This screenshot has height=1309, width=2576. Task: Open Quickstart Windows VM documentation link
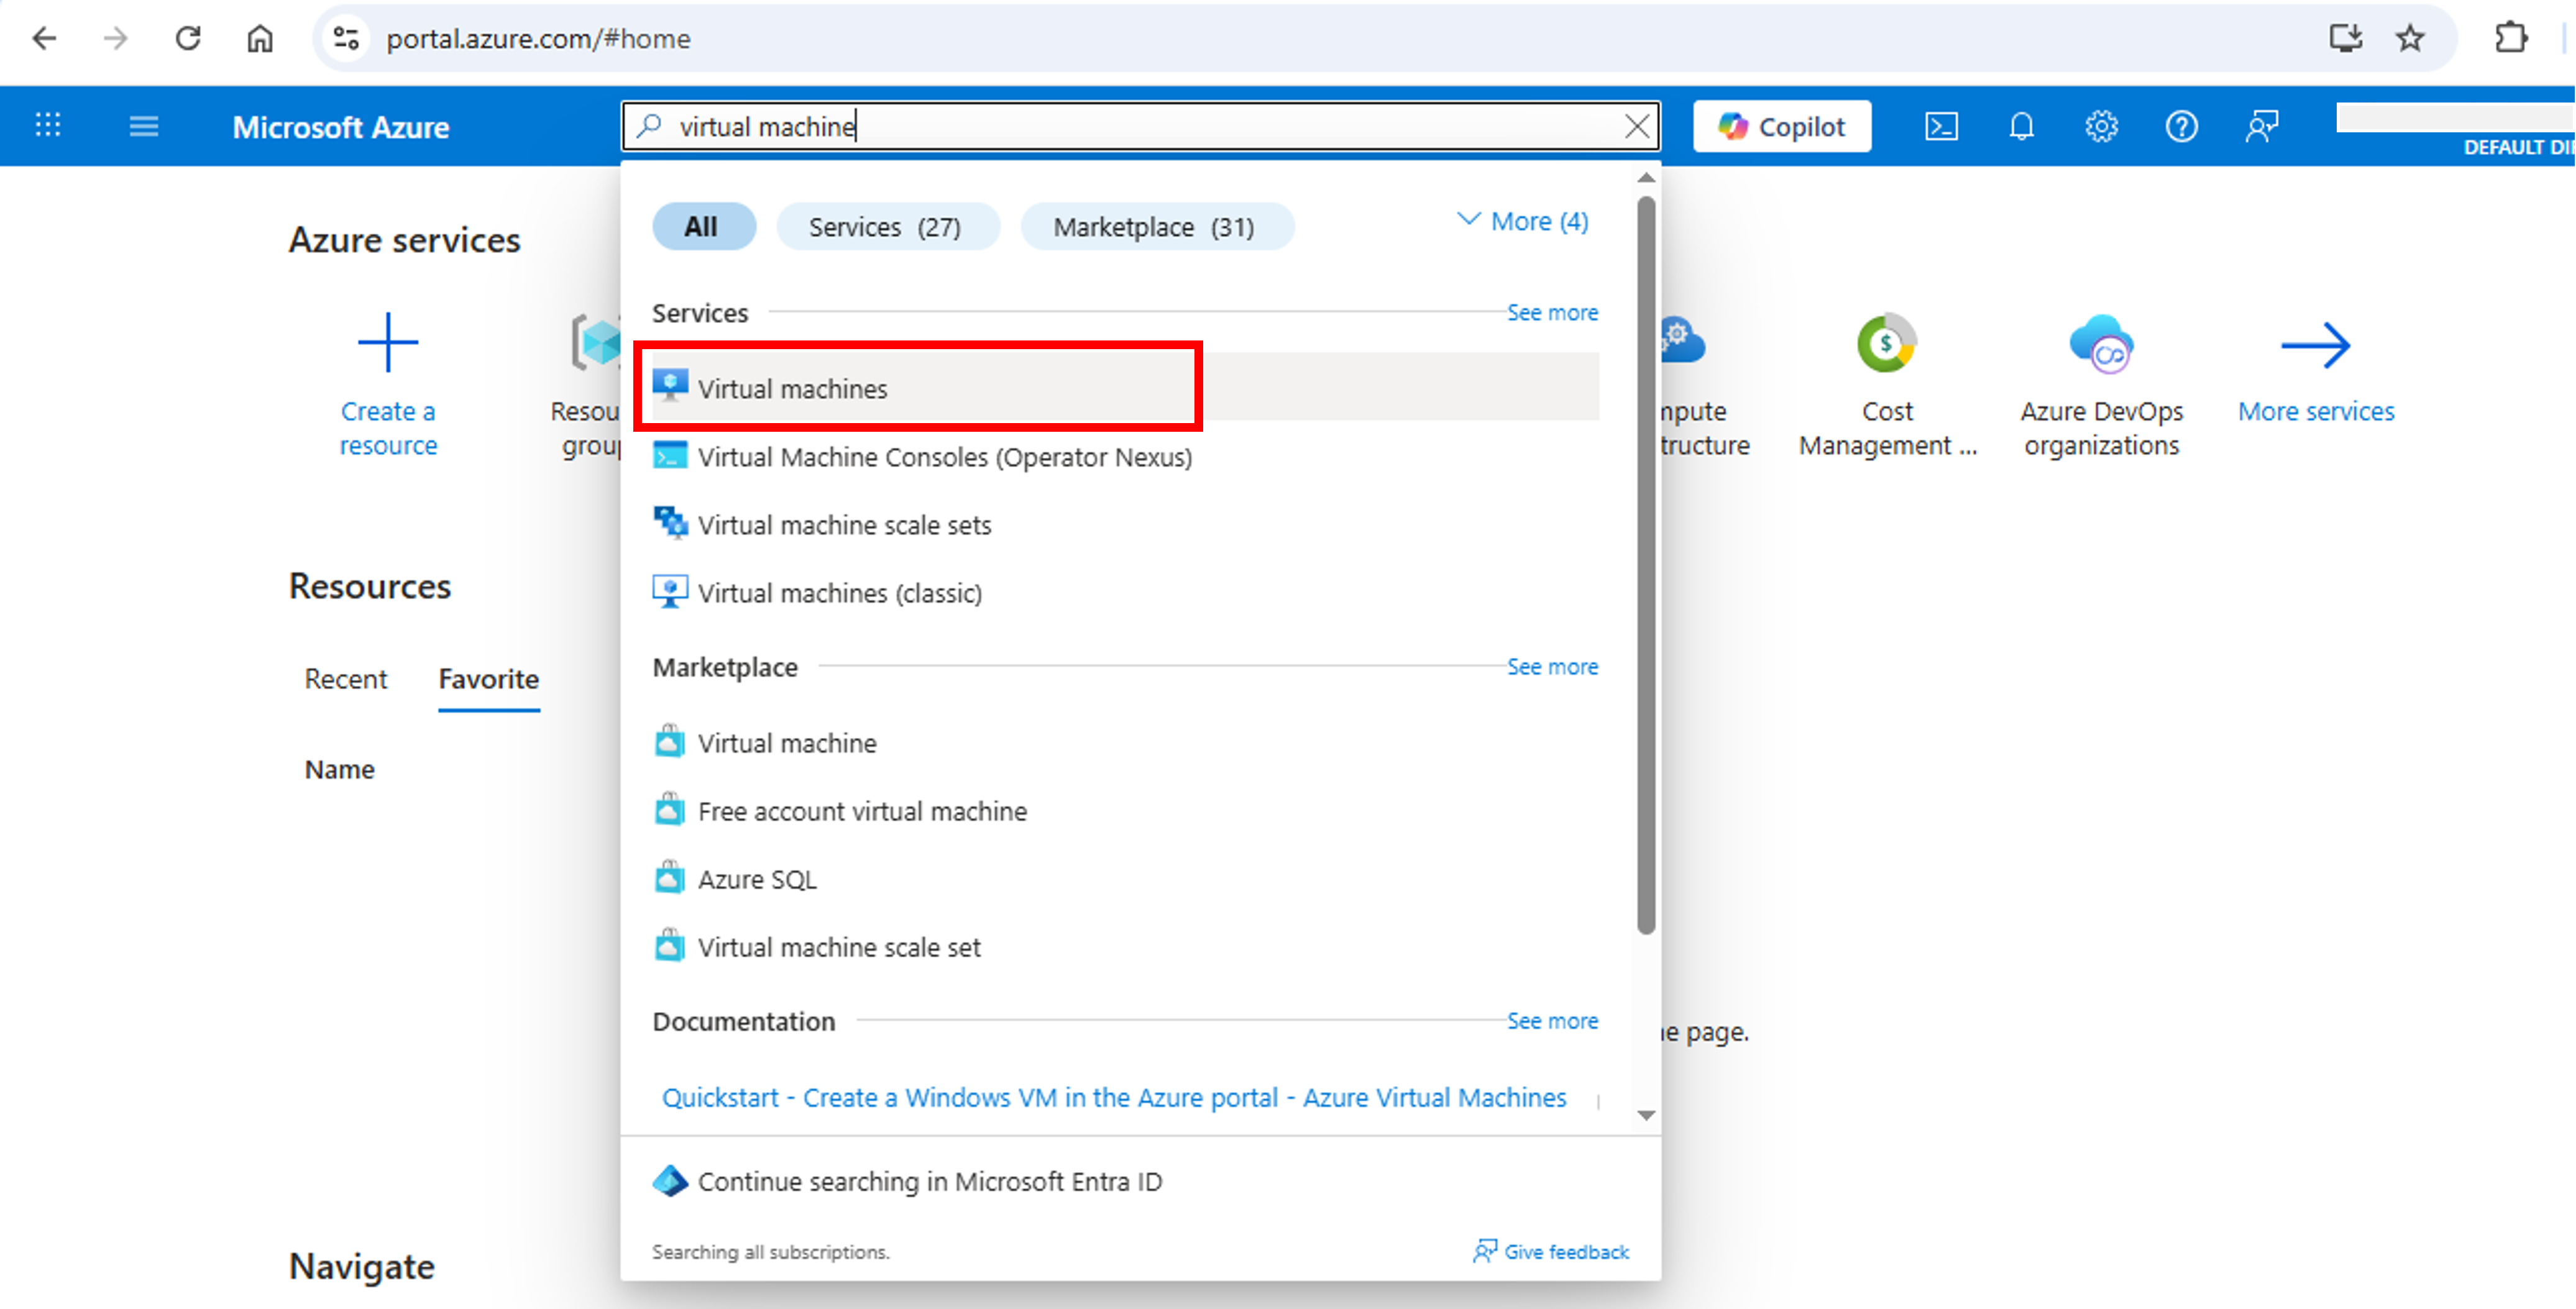click(1113, 1097)
